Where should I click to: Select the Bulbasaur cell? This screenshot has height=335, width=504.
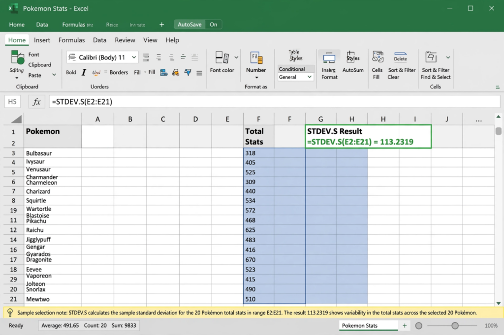(x=53, y=153)
